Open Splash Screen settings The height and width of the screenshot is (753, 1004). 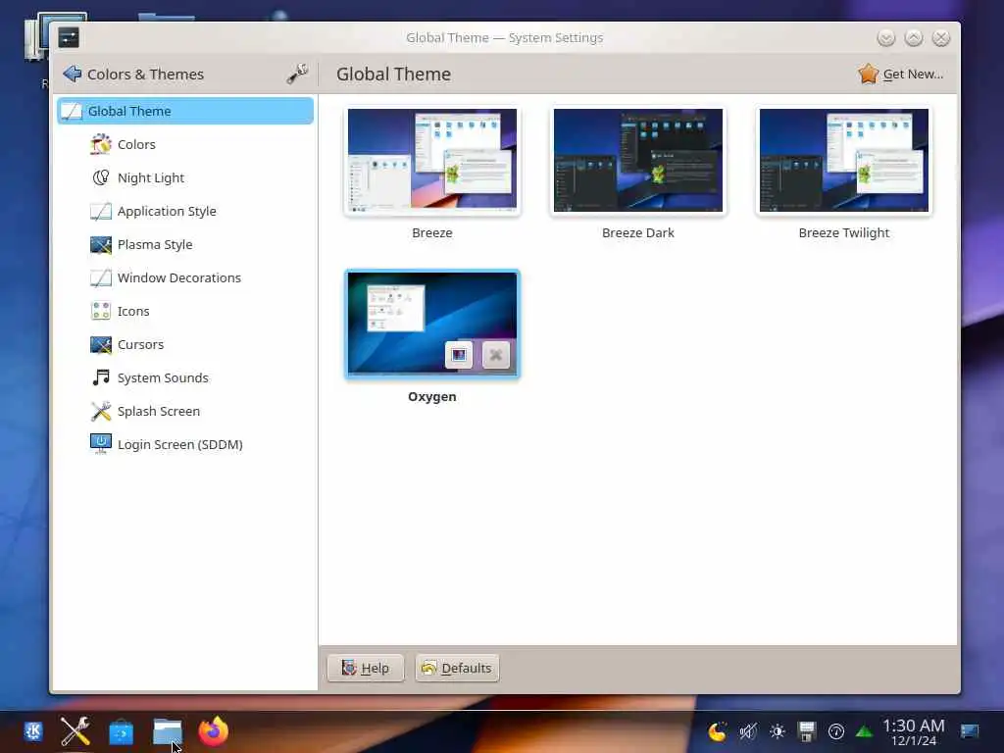pyautogui.click(x=185, y=411)
